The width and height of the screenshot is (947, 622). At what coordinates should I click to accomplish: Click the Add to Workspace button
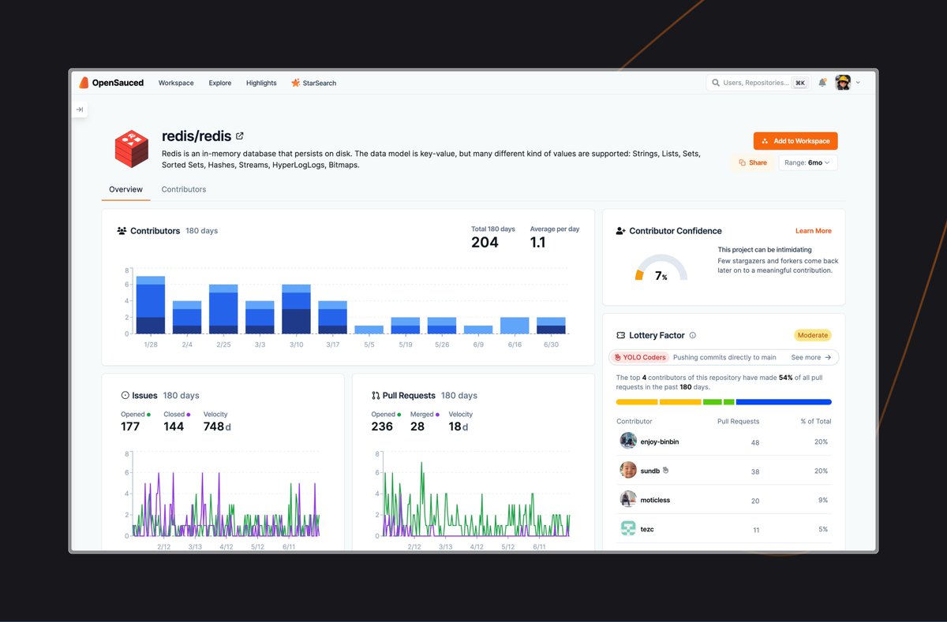pos(795,141)
